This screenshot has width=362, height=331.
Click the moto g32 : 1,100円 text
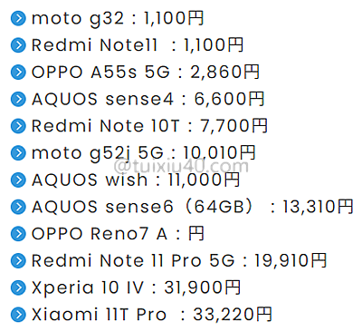click(118, 19)
